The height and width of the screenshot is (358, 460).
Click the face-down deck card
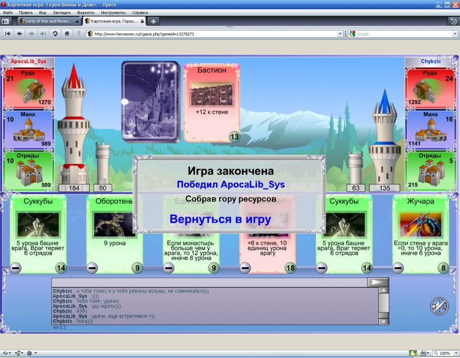point(151,101)
